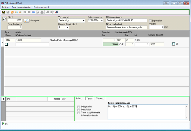Click the Save floppy disk icon

[4, 12]
